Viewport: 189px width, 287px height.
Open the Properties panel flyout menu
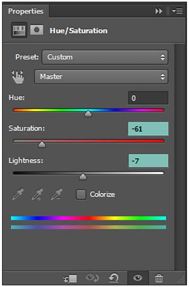[177, 11]
